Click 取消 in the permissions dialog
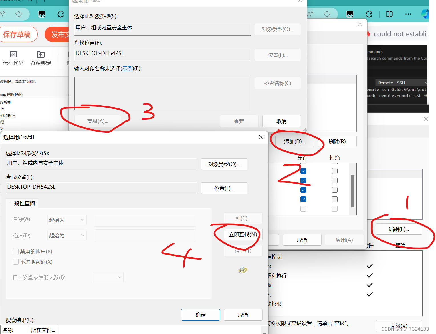This screenshot has height=334, width=436. [302, 240]
